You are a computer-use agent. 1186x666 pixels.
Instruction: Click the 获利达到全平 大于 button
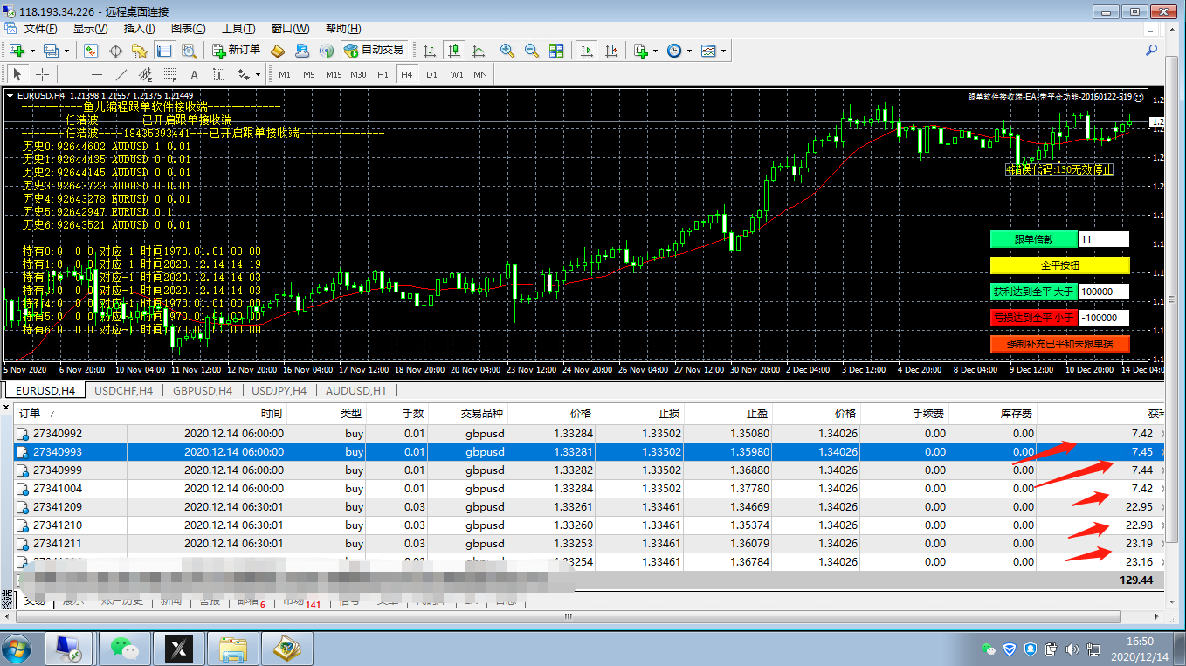tap(1034, 292)
